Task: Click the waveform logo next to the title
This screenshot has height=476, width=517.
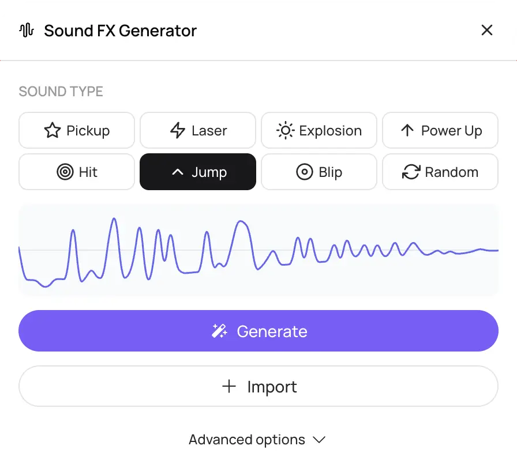Action: coord(27,30)
